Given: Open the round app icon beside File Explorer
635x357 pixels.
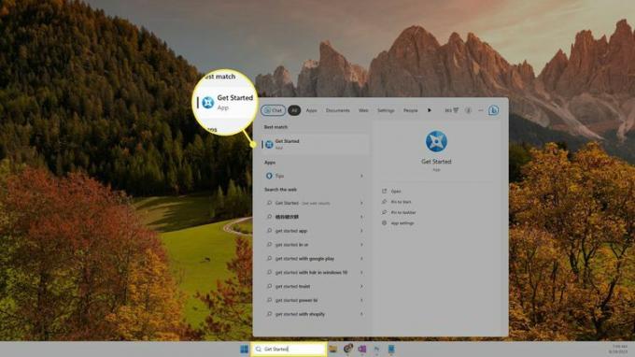Looking at the screenshot, I should pyautogui.click(x=348, y=349).
